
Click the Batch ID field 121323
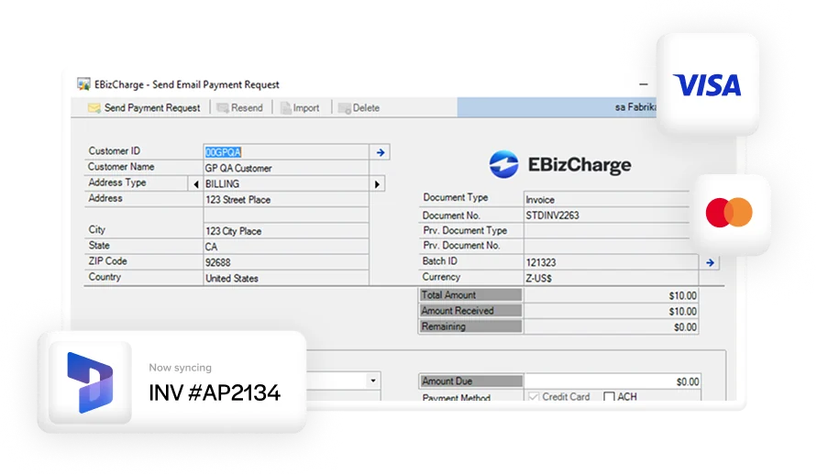tap(612, 262)
